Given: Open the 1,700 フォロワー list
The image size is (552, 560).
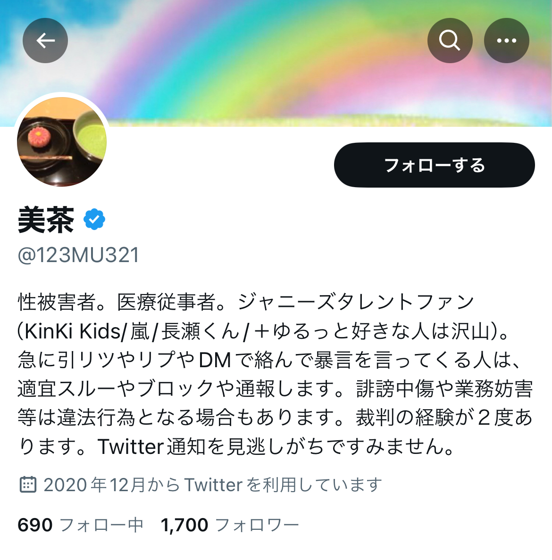Looking at the screenshot, I should (229, 525).
